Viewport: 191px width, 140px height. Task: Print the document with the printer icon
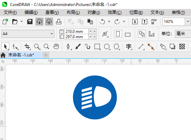[x=59, y=22]
